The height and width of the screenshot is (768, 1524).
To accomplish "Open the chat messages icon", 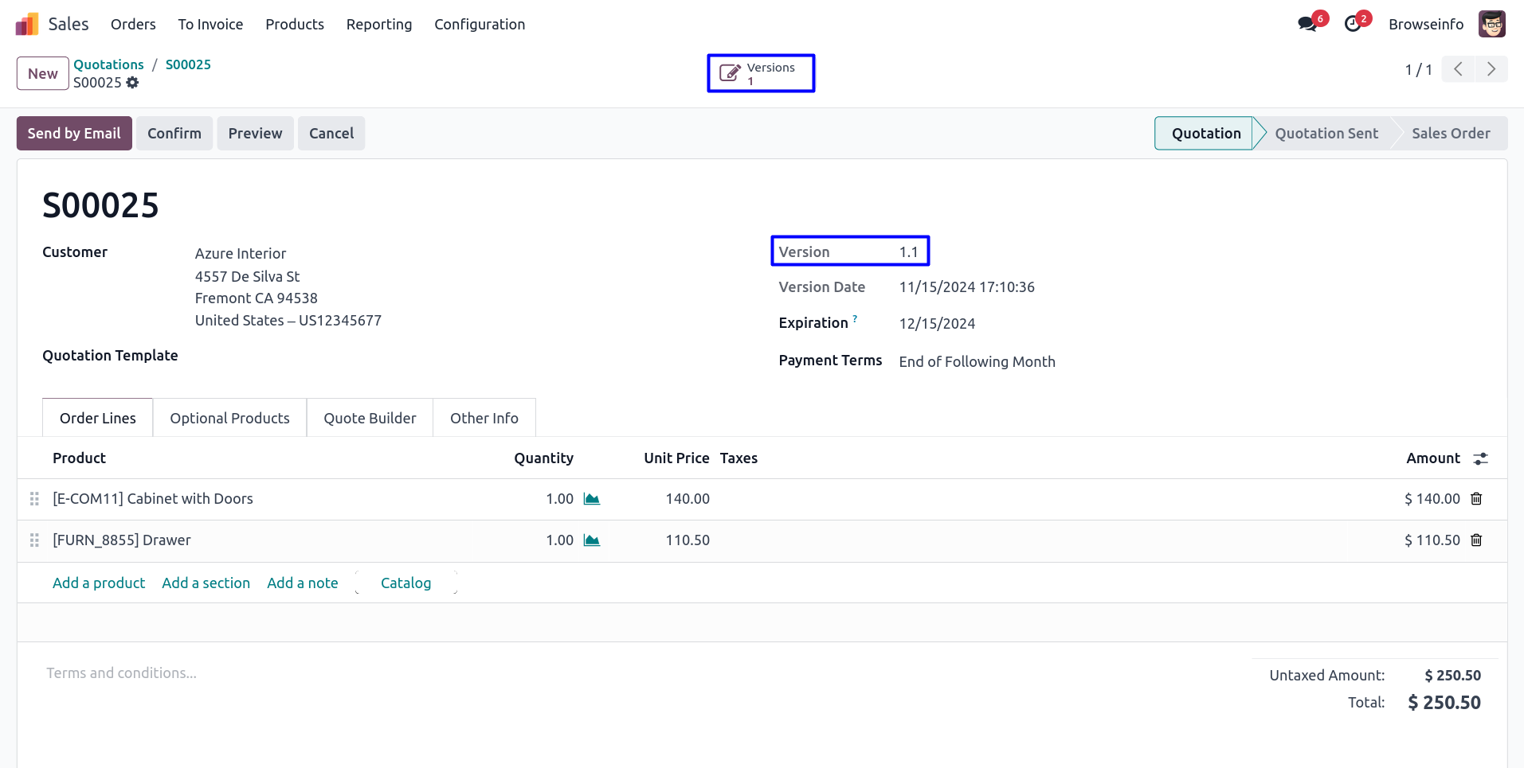I will [x=1307, y=24].
